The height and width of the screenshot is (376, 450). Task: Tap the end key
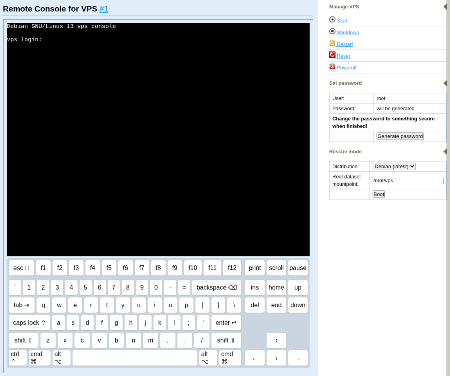point(276,305)
